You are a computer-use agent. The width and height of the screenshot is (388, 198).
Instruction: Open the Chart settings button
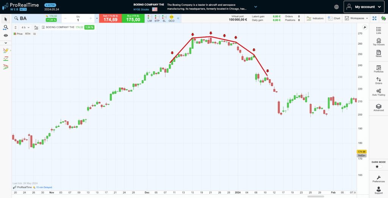pyautogui.click(x=334, y=18)
